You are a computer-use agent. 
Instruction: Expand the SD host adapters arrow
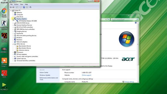13,54
